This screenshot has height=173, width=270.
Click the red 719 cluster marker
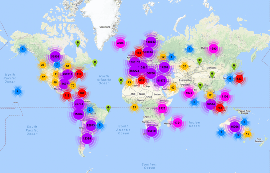tap(67, 96)
